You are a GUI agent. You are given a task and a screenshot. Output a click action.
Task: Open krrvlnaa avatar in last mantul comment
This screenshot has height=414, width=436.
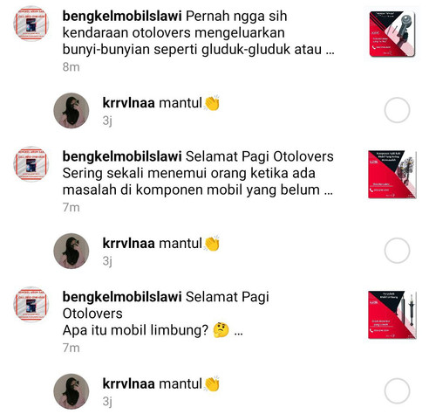click(x=72, y=391)
